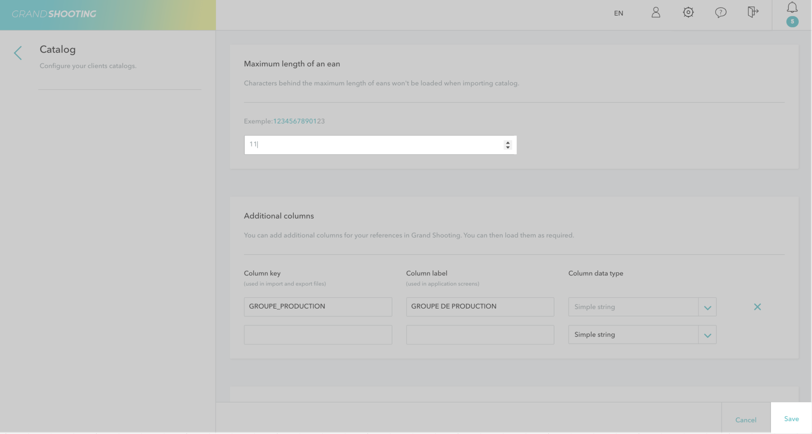
Task: Open the user profile icon
Action: (656, 13)
